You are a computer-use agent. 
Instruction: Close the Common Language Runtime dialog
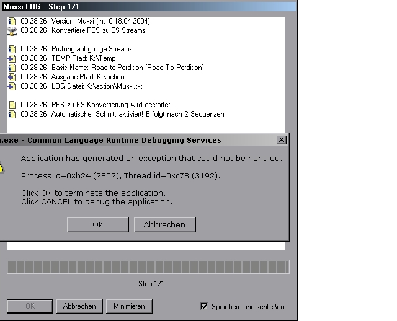282,140
